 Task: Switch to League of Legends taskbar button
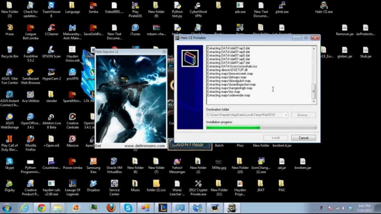162,208
